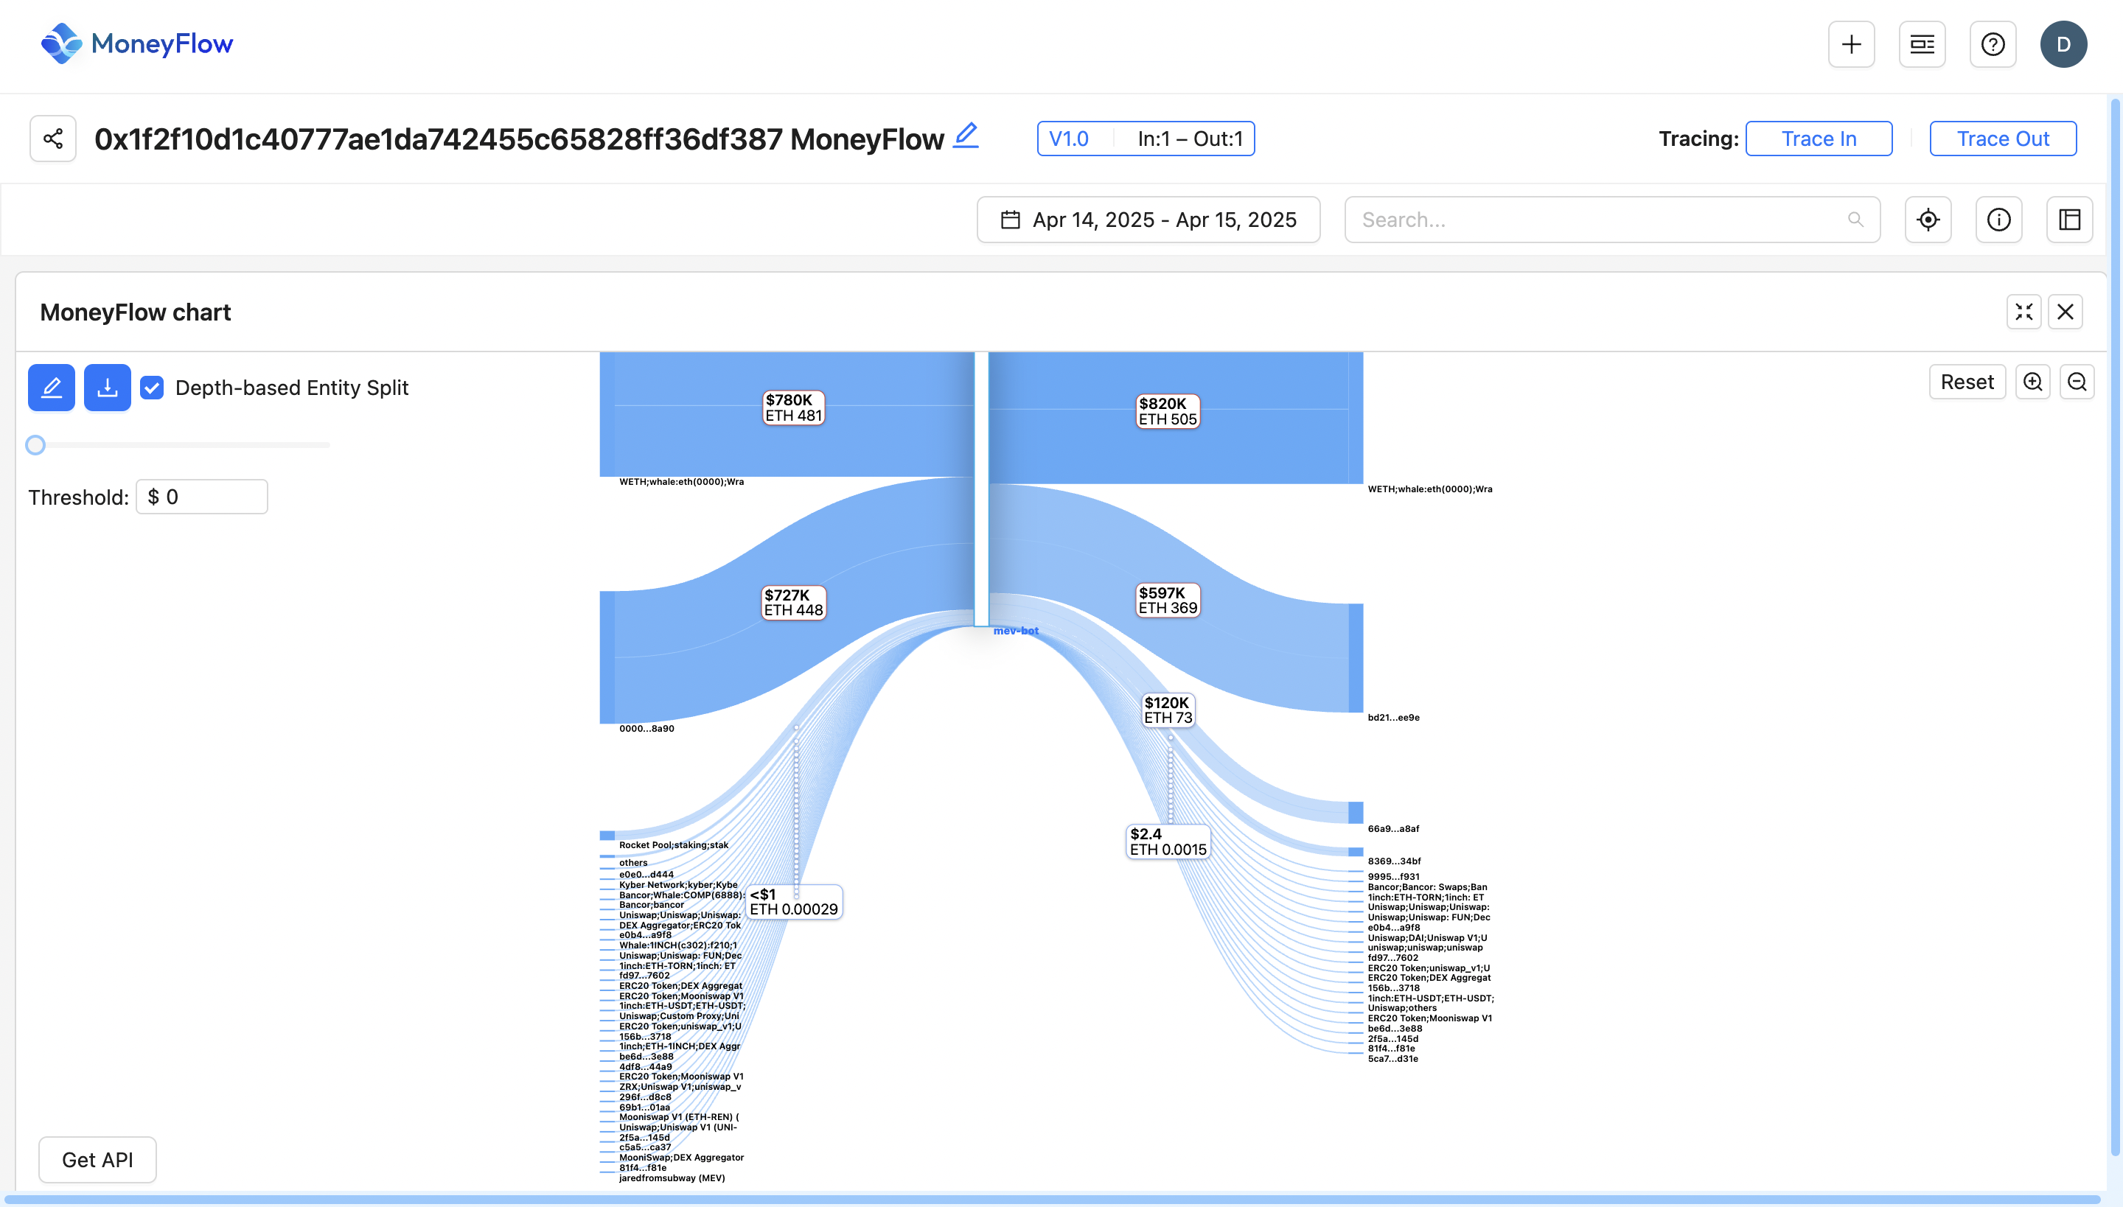Image resolution: width=2123 pixels, height=1207 pixels.
Task: Click the Reset chart view button
Action: (1967, 382)
